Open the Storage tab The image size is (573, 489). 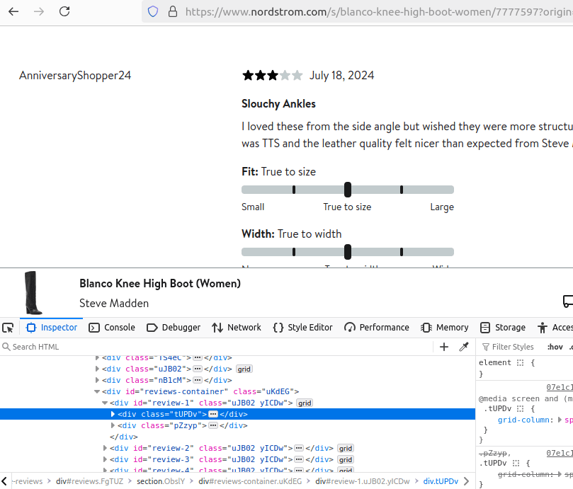(503, 328)
